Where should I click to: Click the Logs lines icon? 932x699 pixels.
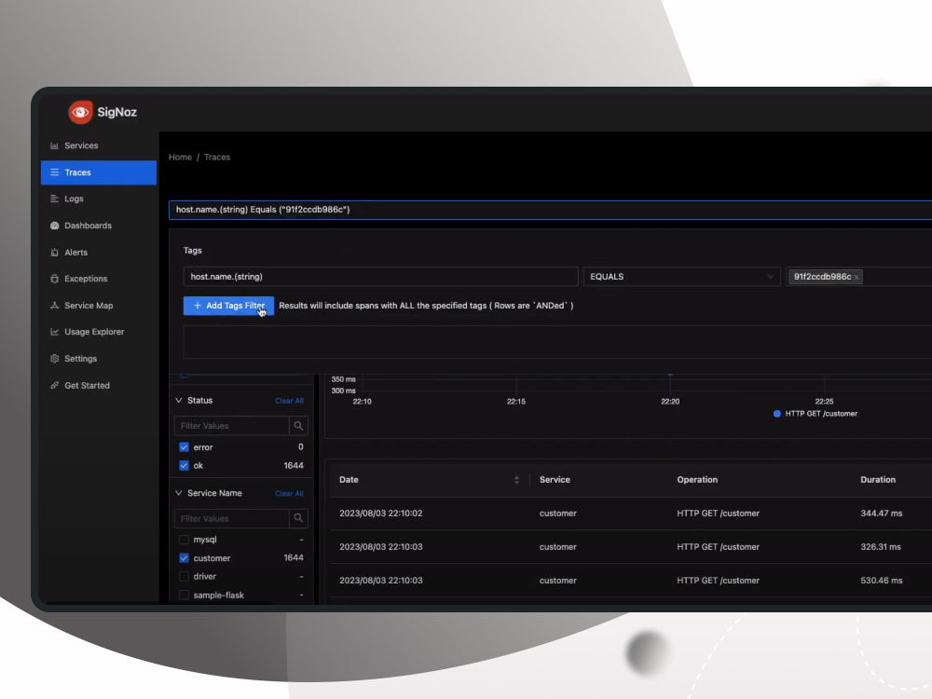click(x=55, y=199)
